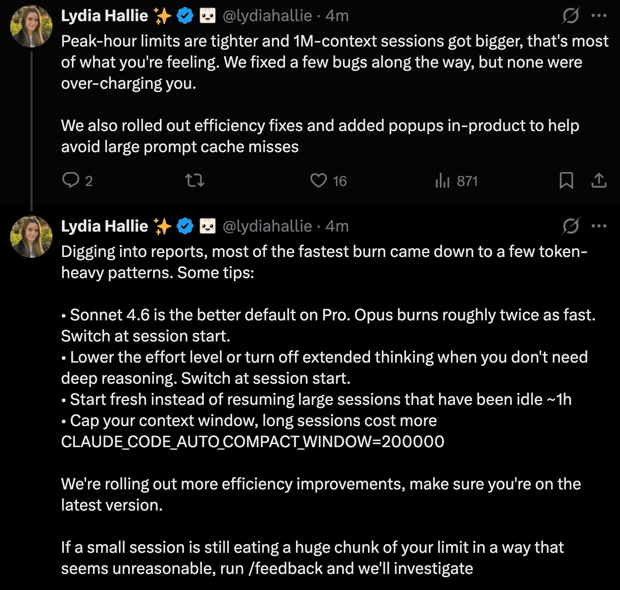The image size is (620, 590).
Task: Click verified badge on first tweet
Action: point(185,16)
